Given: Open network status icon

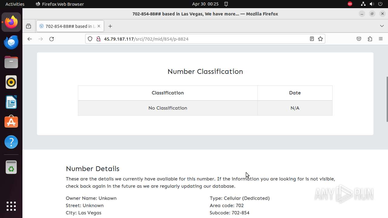Looking at the screenshot, I should pyautogui.click(x=363, y=4).
